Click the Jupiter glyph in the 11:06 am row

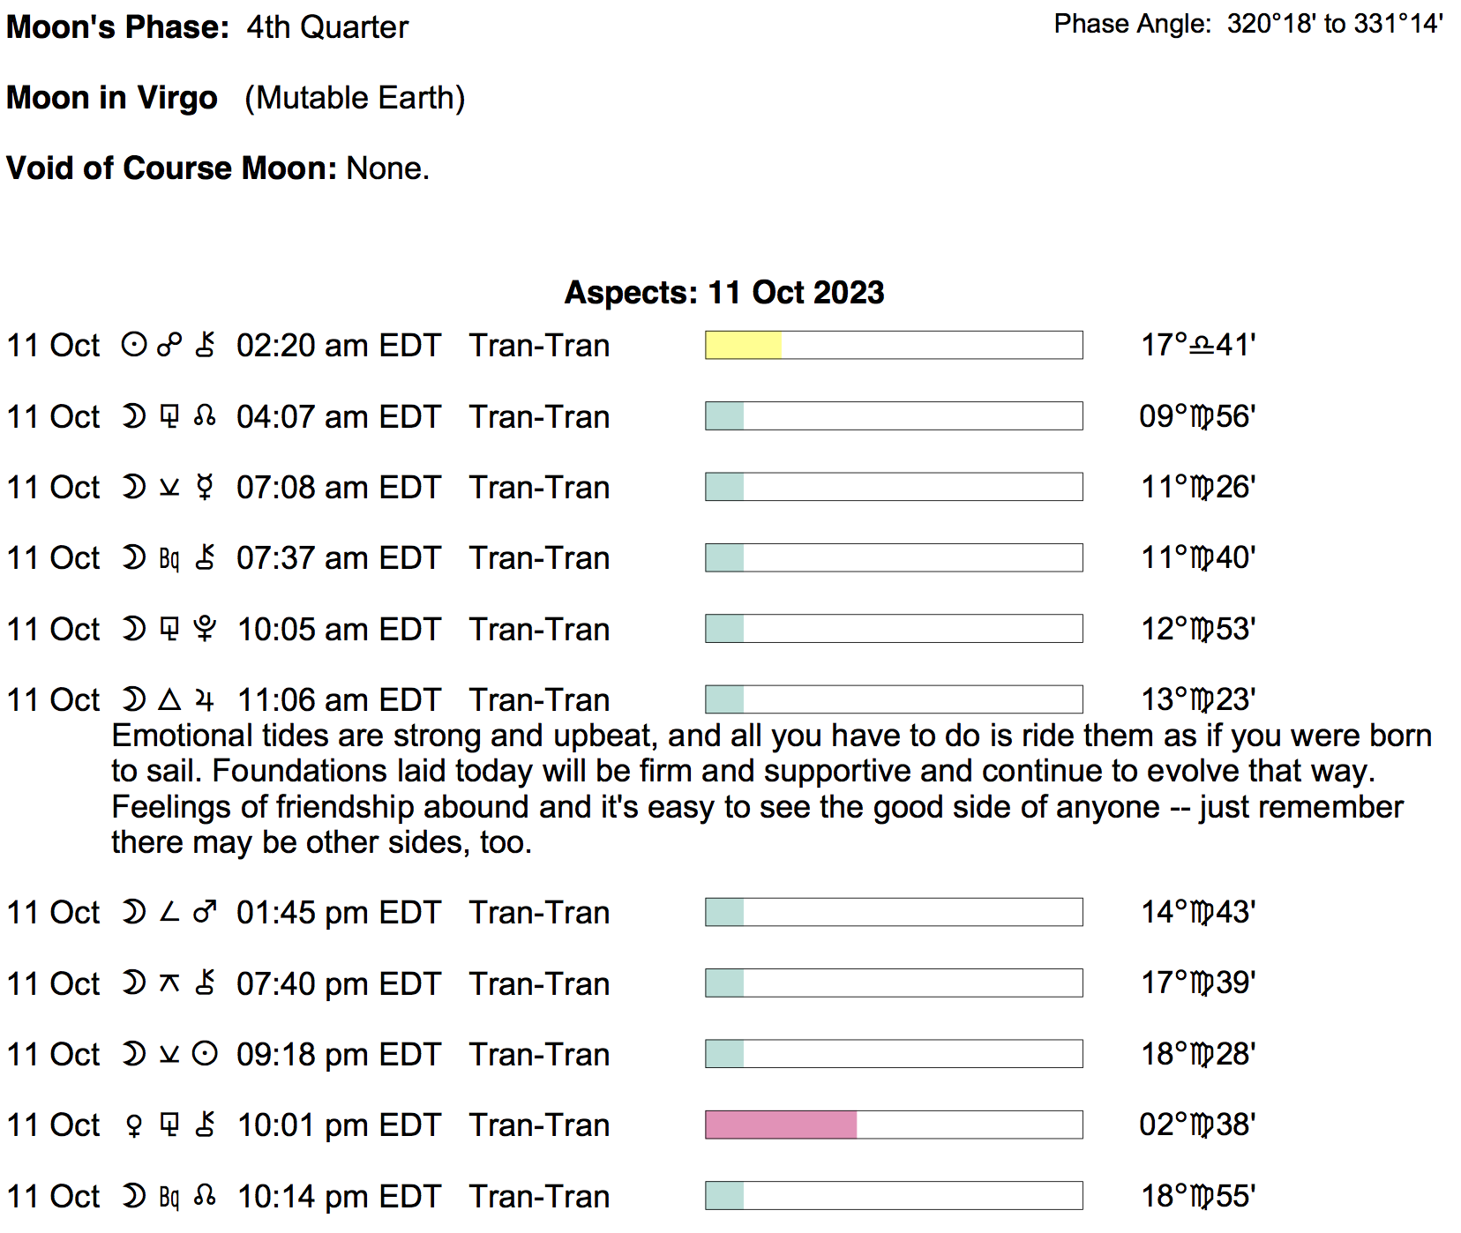click(x=205, y=700)
